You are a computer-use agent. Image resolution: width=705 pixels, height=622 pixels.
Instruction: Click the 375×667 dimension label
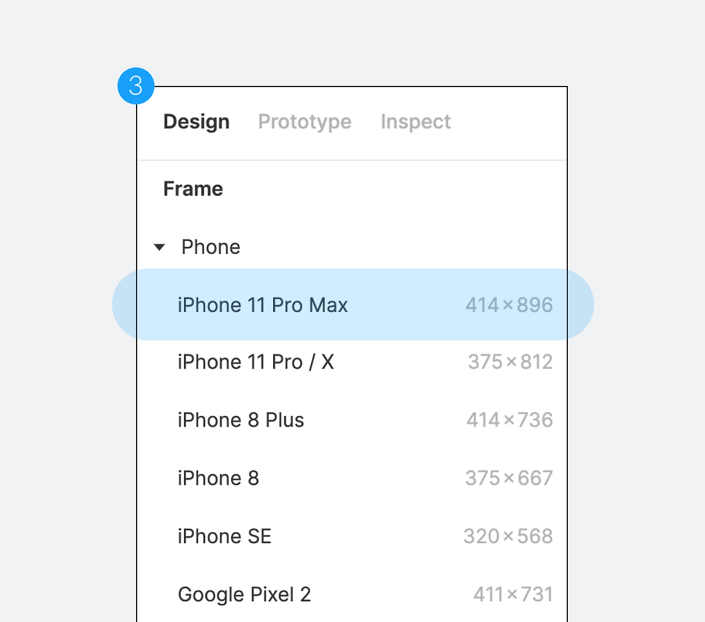point(509,478)
